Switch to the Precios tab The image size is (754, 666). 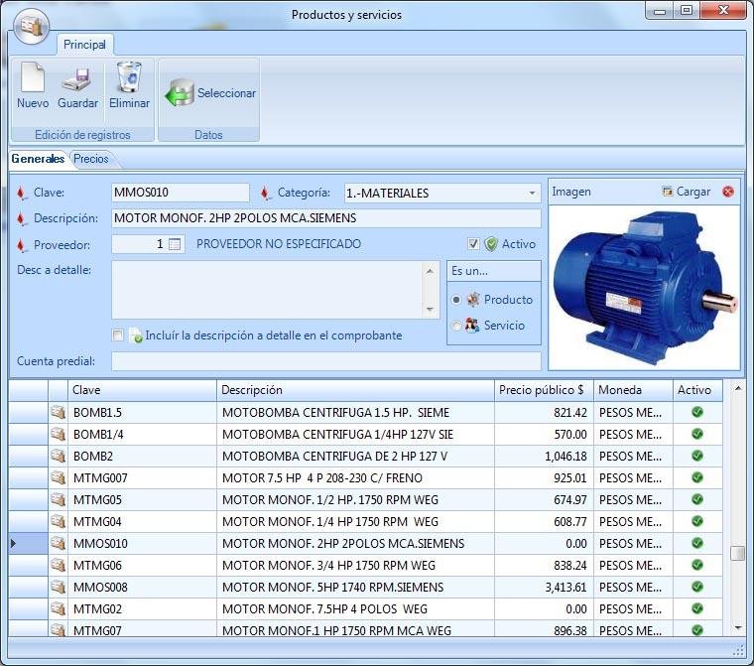pos(91,159)
